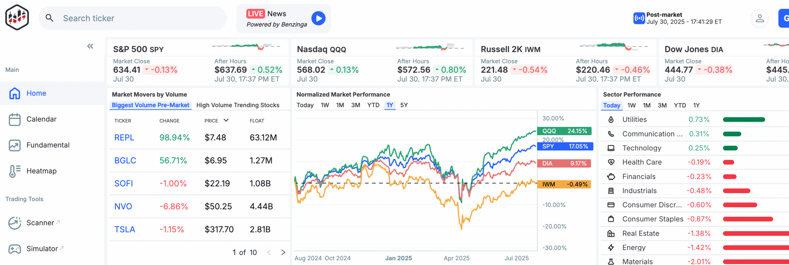Click the SPY 17.05% chart legend label

[565, 146]
